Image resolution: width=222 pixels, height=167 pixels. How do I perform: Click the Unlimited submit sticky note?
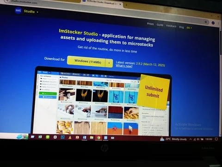(x=154, y=92)
